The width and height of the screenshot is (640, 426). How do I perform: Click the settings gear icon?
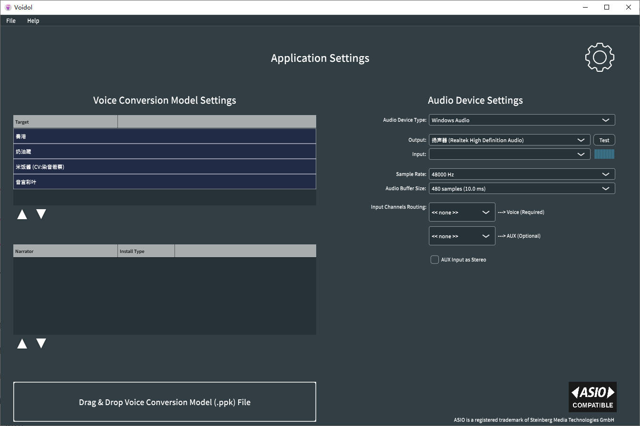(x=600, y=58)
